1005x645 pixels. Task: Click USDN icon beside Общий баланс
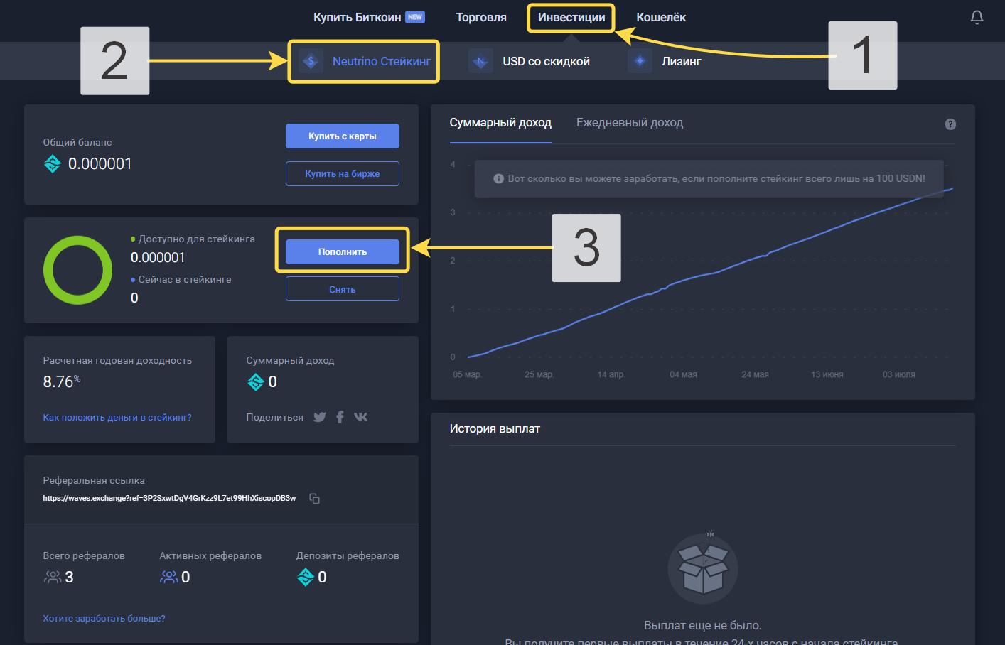point(53,164)
